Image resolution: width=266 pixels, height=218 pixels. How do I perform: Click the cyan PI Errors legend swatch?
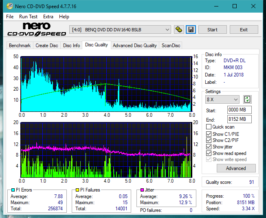tap(13, 190)
